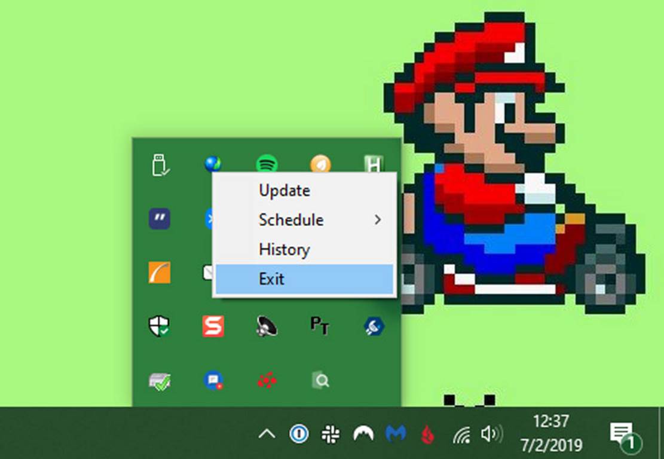Click the PT tray icon
Viewport: 664px width, 459px height.
pos(320,326)
